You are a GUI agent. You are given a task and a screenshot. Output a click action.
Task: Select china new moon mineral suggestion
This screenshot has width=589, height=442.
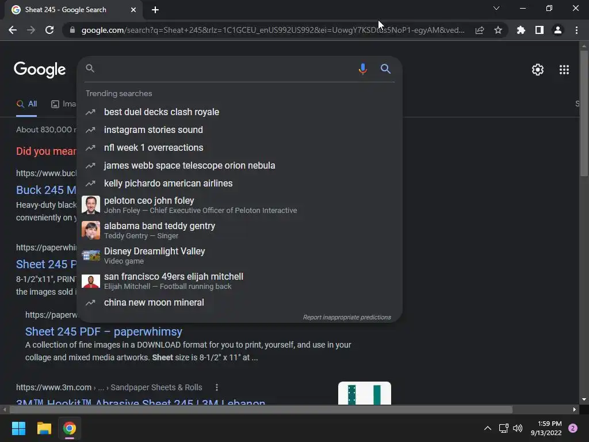click(239, 303)
